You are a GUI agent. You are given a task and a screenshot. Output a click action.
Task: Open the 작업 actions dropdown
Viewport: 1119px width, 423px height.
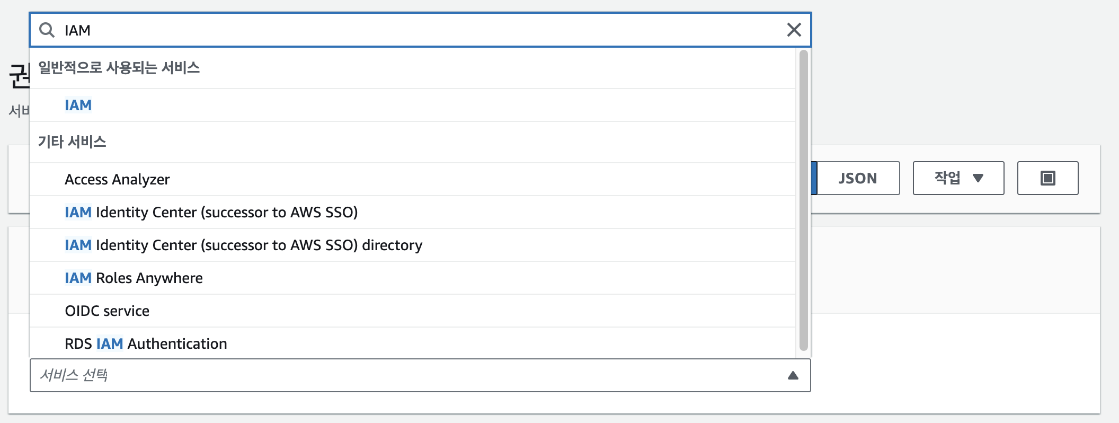(x=958, y=178)
